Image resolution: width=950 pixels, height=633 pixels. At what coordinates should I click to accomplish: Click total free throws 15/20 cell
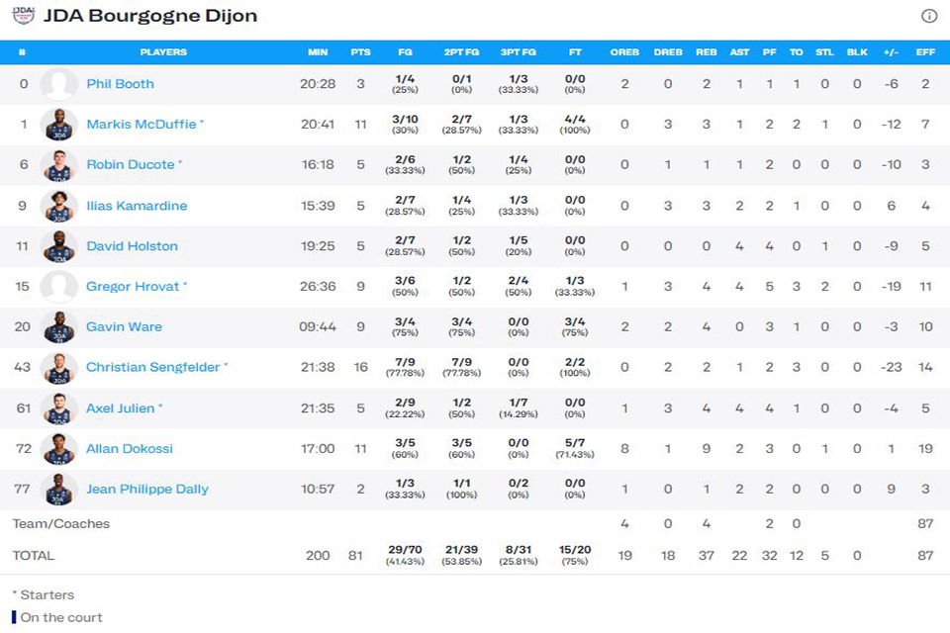coord(575,554)
